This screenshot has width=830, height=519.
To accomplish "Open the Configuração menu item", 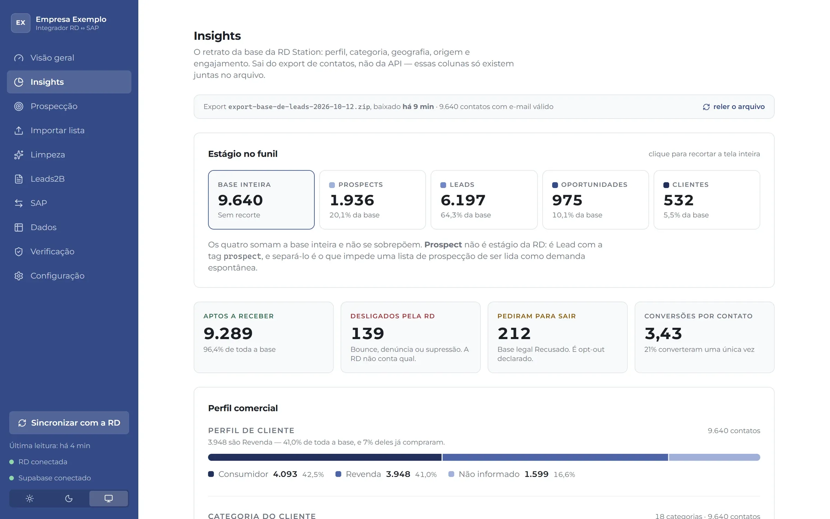I will pos(69,276).
